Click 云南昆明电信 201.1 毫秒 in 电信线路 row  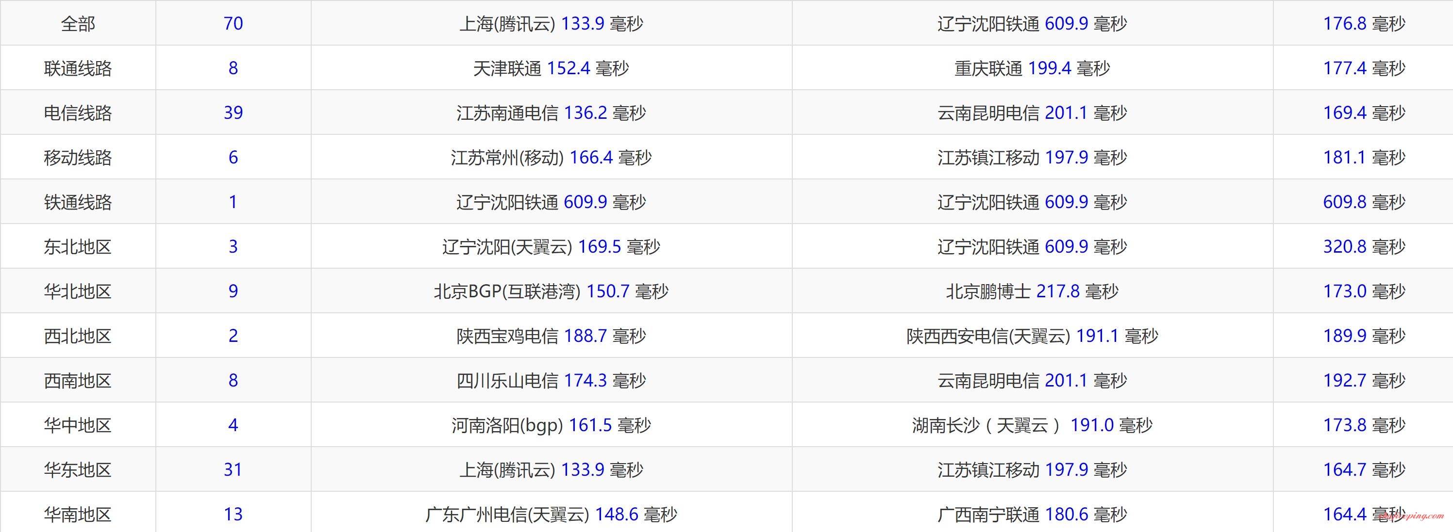click(x=1032, y=113)
